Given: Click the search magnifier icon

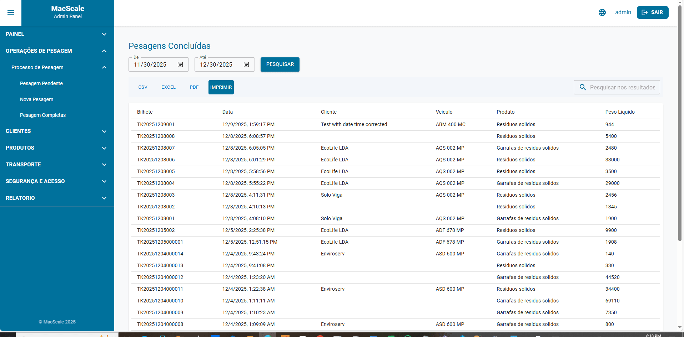Looking at the screenshot, I should (x=583, y=87).
